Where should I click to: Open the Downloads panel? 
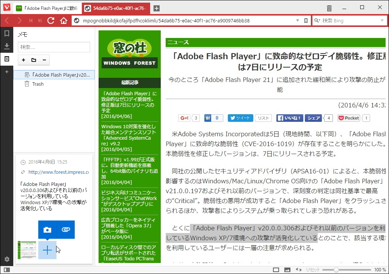[x=6, y=46]
